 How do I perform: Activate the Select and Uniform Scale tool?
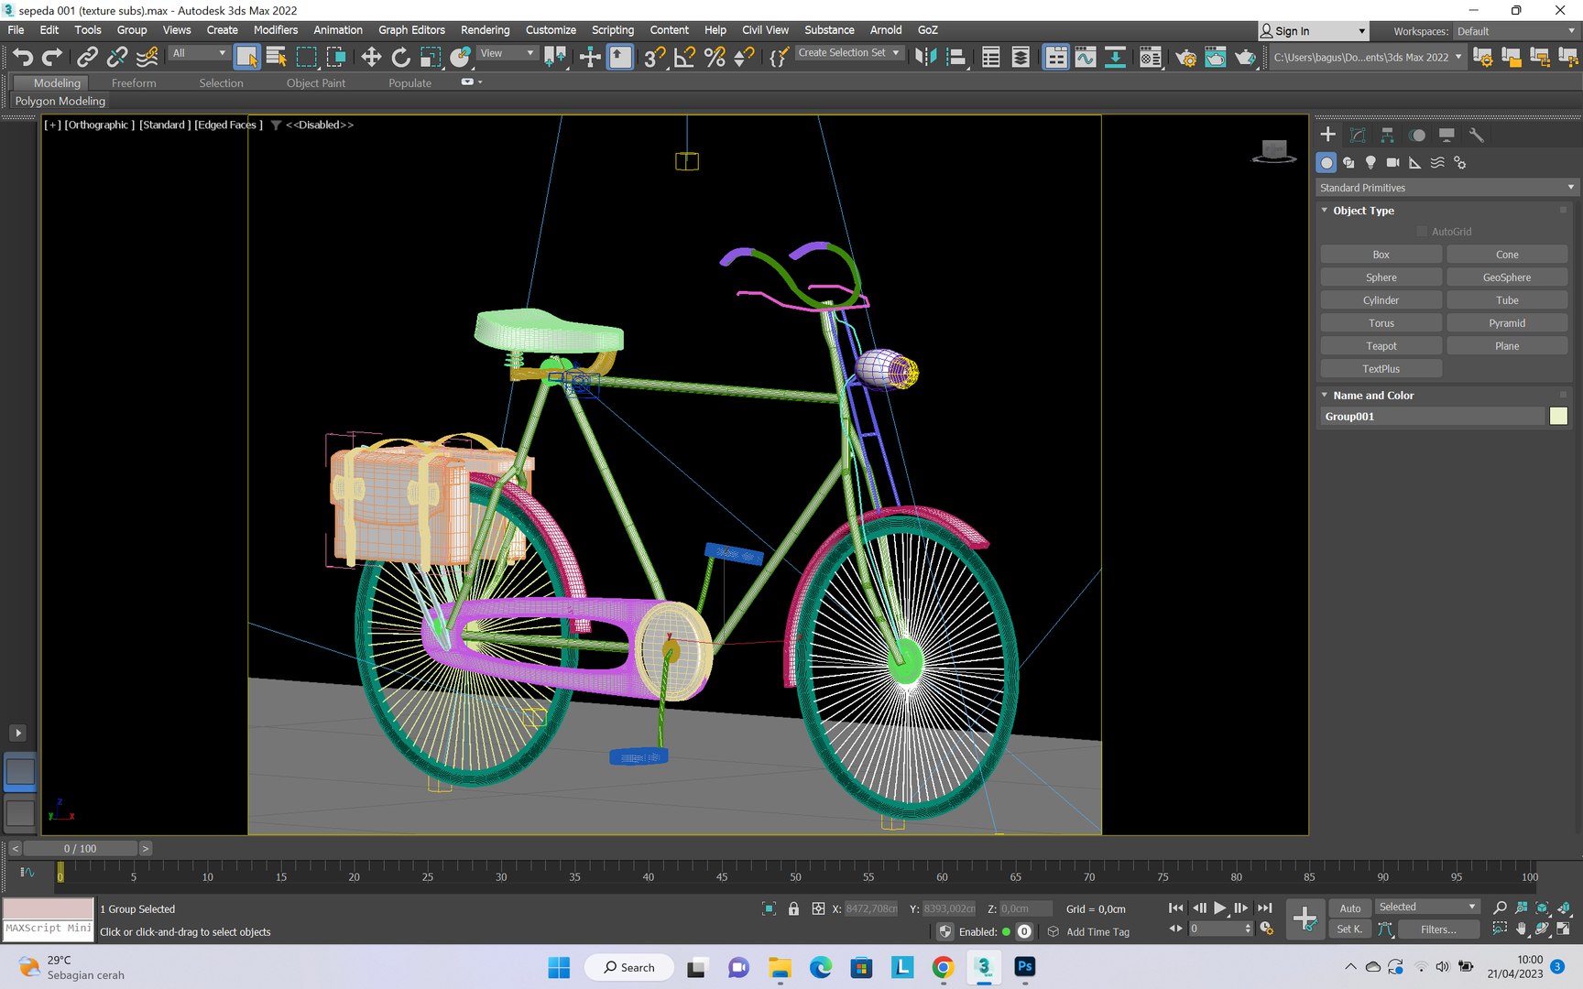coord(431,57)
